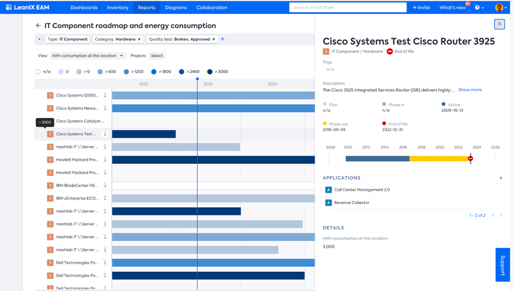Screen dimensions: 514x291
Task: Click the End of life status icon
Action: pos(390,51)
